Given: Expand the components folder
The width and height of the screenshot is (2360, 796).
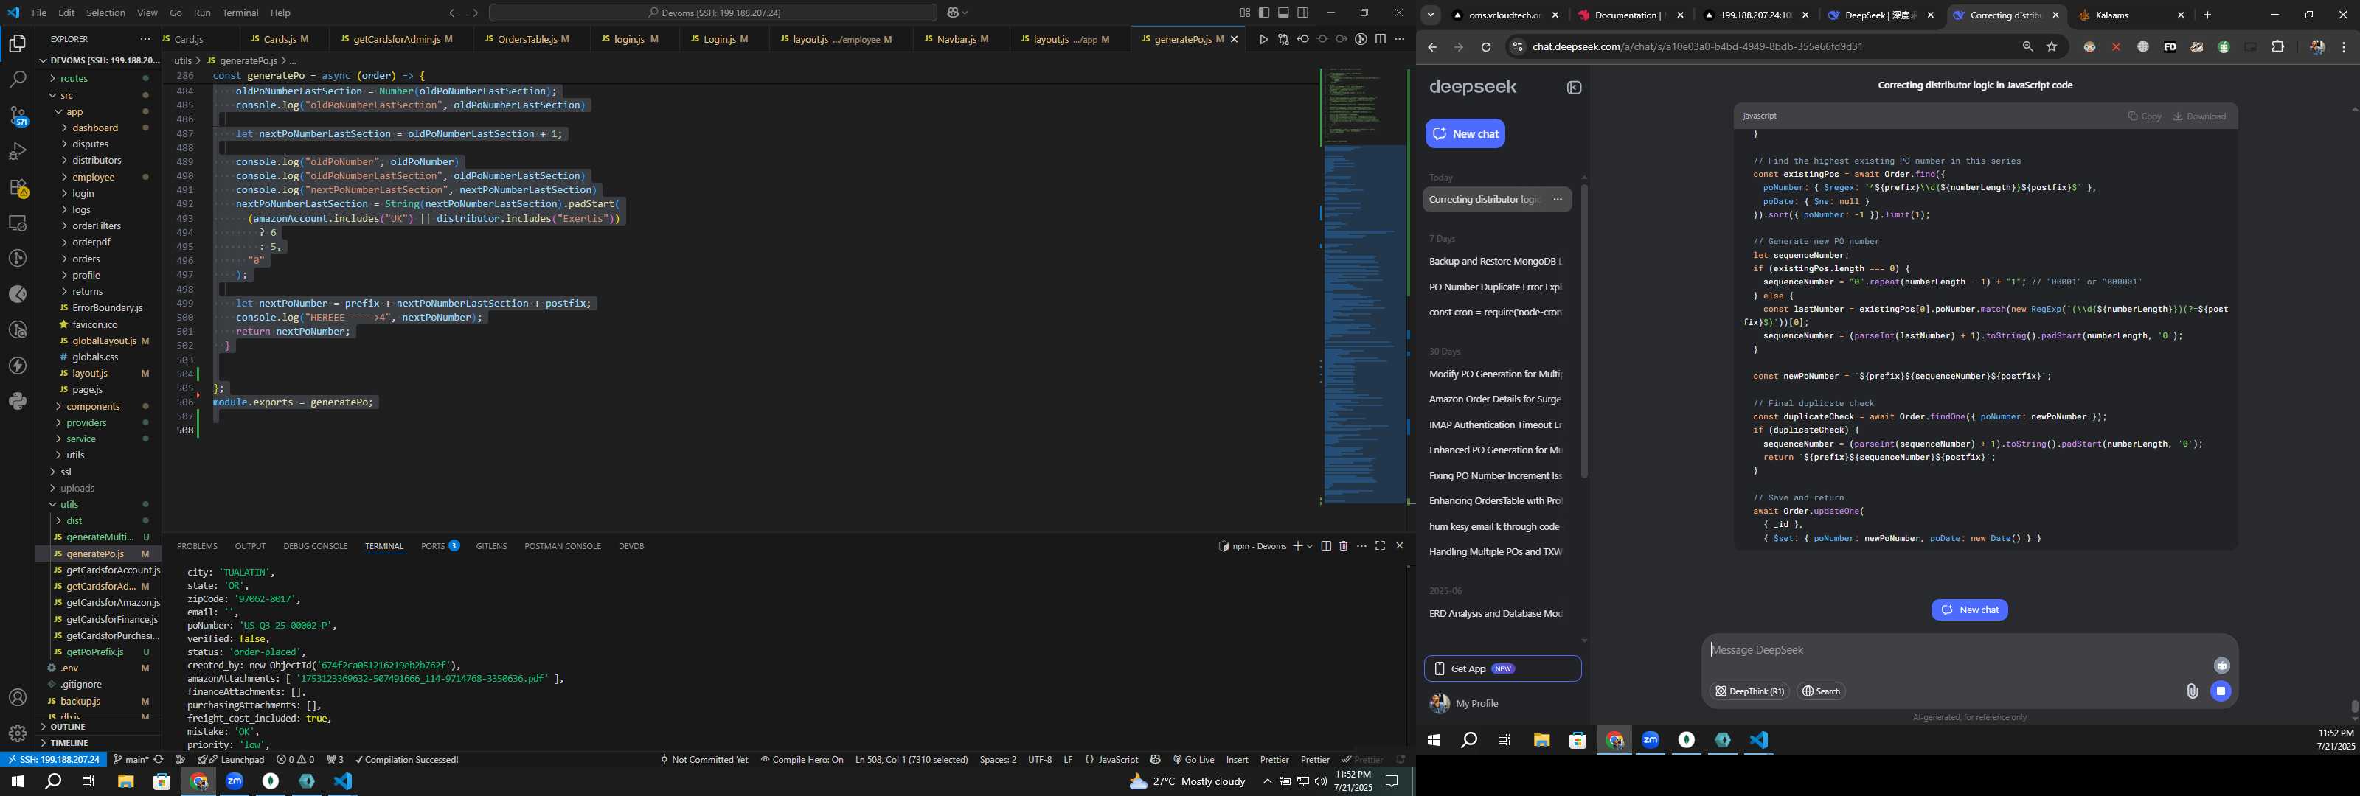Looking at the screenshot, I should 92,407.
